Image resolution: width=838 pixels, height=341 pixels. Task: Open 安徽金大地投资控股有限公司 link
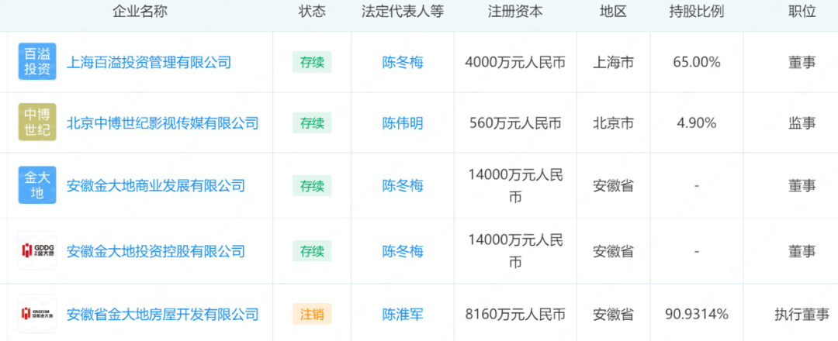[x=155, y=251]
